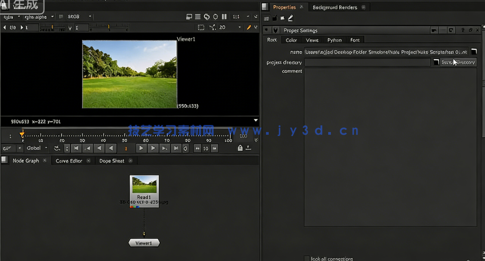Expand the Global frame range dropdown
Viewport: 485px width, 261px height.
(x=36, y=148)
